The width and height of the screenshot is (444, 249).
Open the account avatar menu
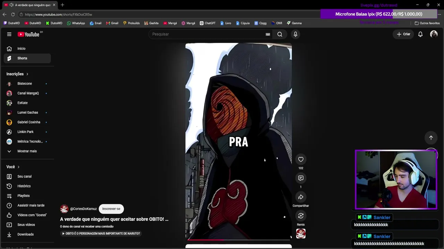coord(434,34)
